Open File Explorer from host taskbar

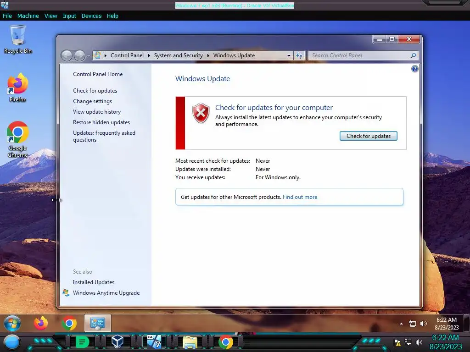click(190, 342)
